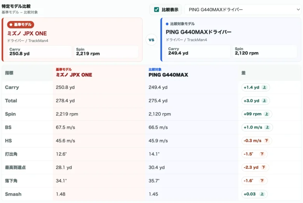Click the 1.45 Smash value
Viewport: 303px width, 203px height.
[x=153, y=194]
